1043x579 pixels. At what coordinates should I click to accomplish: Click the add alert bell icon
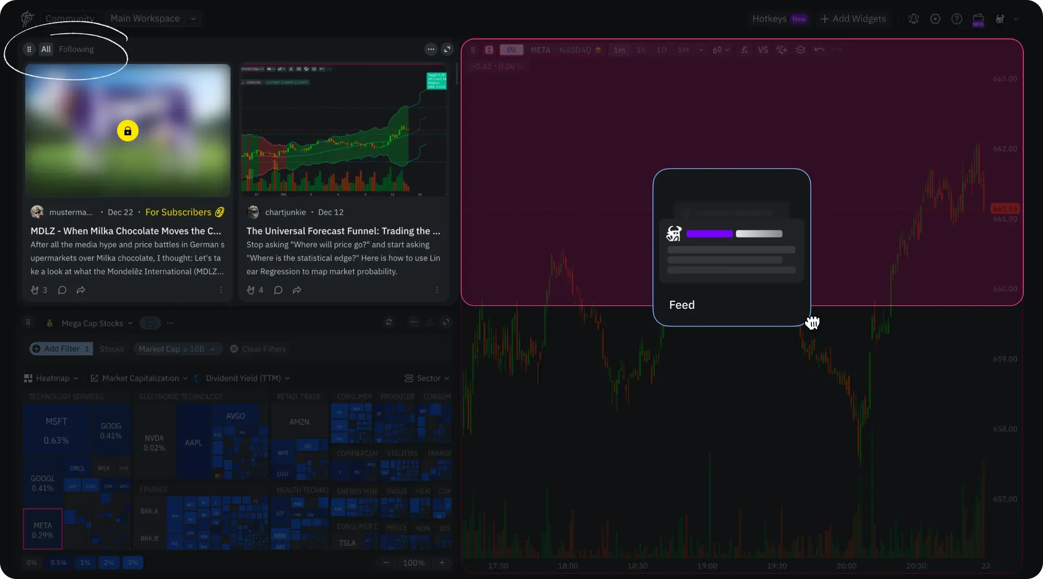coord(782,50)
